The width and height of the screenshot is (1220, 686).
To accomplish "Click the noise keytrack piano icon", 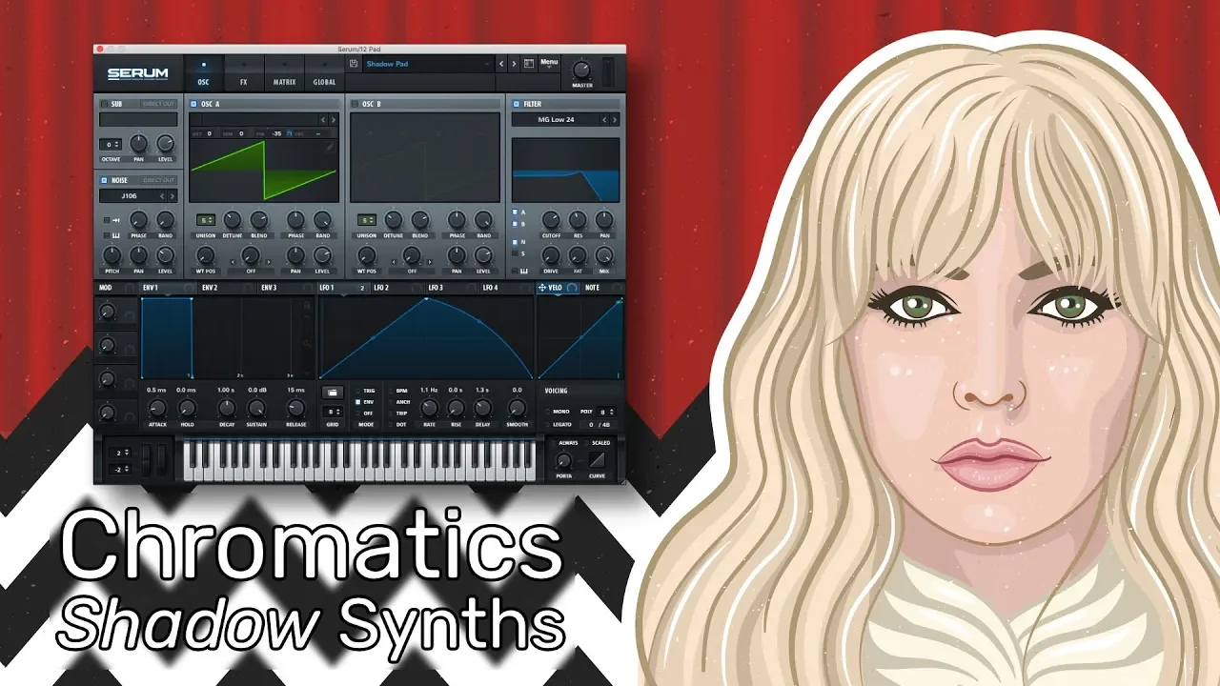I will click(115, 235).
